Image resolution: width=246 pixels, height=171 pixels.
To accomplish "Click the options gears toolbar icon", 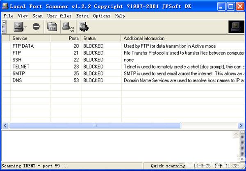I will 84,27.
